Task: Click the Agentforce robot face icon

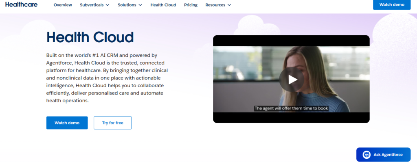Action: point(367,155)
